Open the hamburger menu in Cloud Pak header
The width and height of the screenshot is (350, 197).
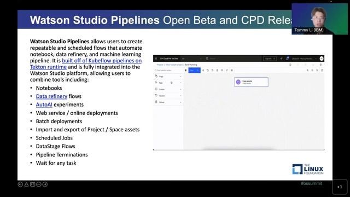click(x=156, y=59)
